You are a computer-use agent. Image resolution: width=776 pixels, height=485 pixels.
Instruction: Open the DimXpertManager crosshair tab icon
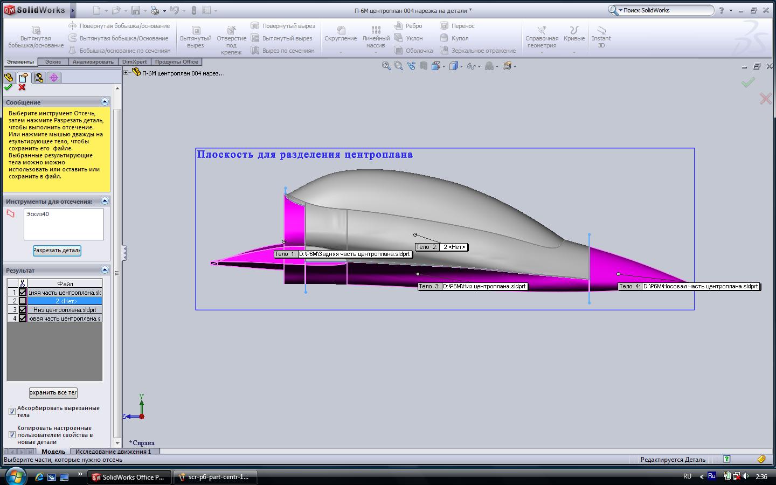coord(54,78)
